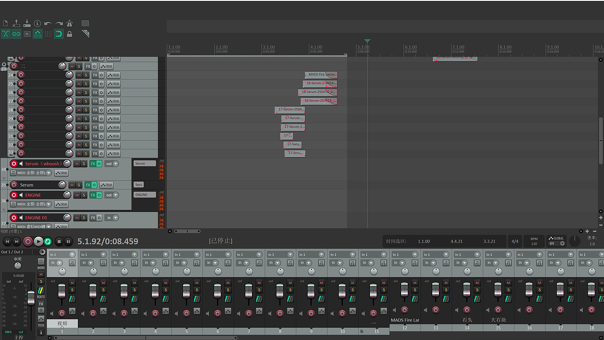Toggle record monitoring on Serum (whoosh) track
This screenshot has height=340, width=604.
tap(21, 164)
